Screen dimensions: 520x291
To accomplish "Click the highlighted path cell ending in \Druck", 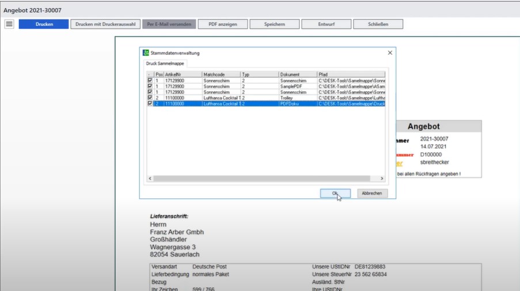I will [351, 104].
